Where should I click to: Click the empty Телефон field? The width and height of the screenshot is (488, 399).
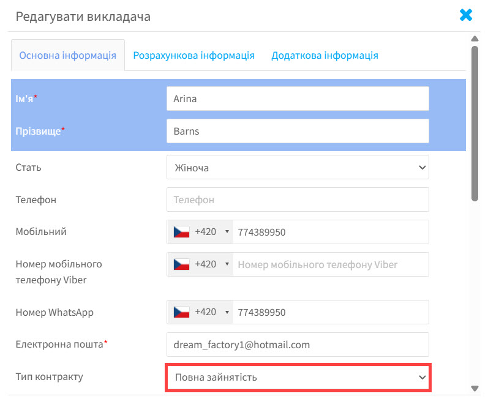(297, 199)
